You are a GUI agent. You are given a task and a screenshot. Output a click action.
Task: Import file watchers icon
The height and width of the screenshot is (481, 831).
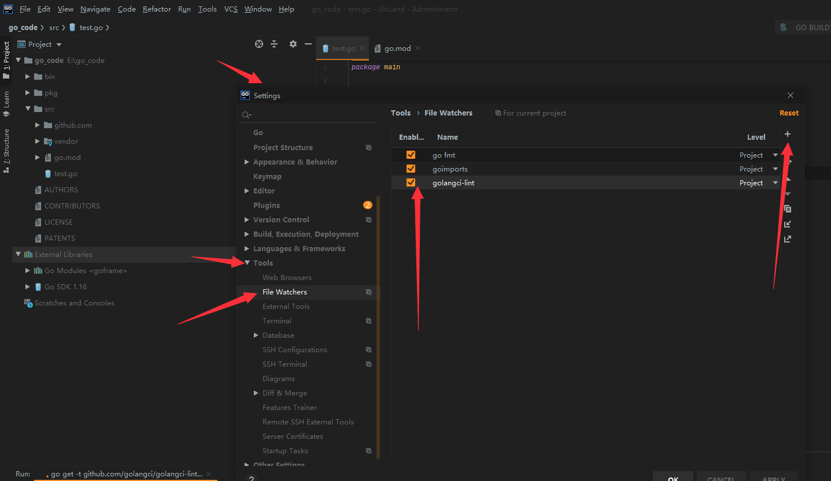tap(788, 224)
